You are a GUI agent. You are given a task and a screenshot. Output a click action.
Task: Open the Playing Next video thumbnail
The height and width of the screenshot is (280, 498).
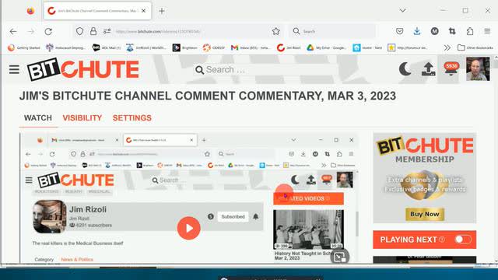coord(425,259)
